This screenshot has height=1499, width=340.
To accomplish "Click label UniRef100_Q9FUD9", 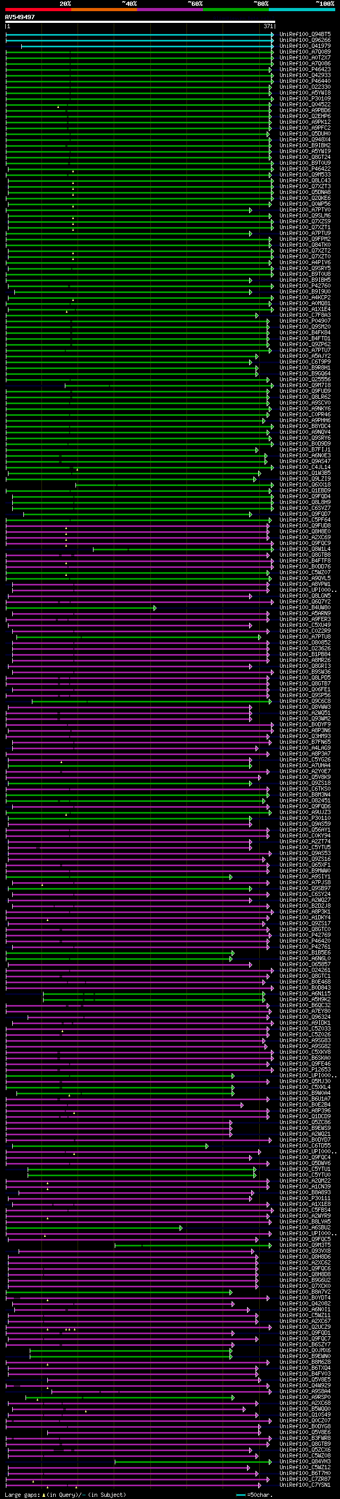I will [x=305, y=391].
